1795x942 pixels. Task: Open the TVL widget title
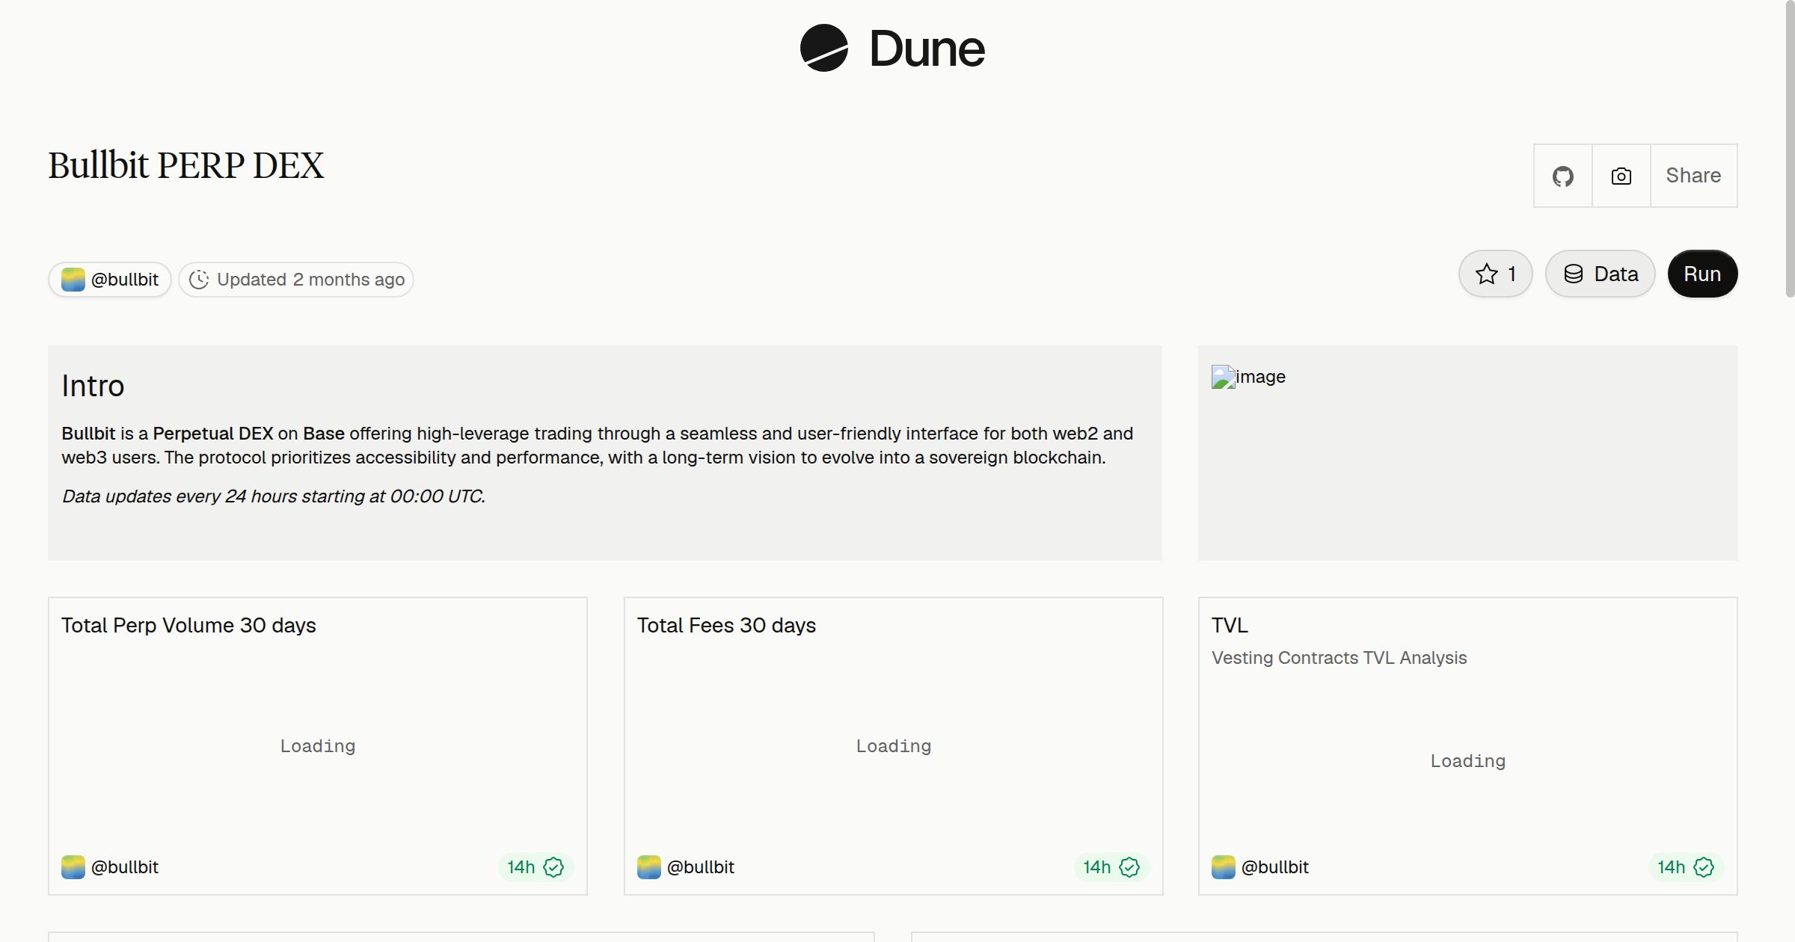(x=1230, y=625)
